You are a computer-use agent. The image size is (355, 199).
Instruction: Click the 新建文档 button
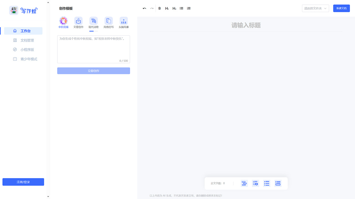[341, 8]
